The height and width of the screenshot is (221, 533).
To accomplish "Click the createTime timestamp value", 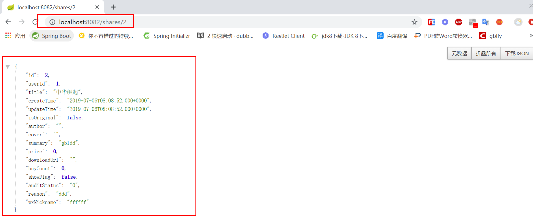I will [x=108, y=100].
